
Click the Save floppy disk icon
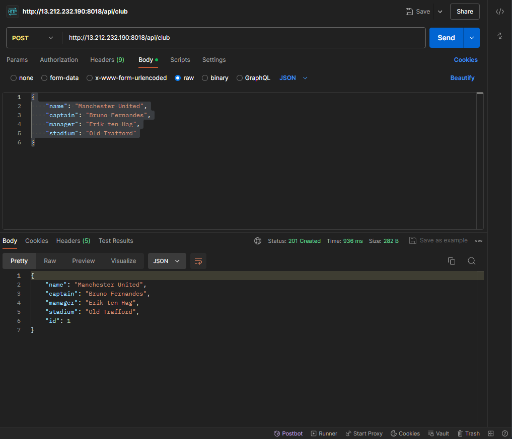(x=409, y=12)
